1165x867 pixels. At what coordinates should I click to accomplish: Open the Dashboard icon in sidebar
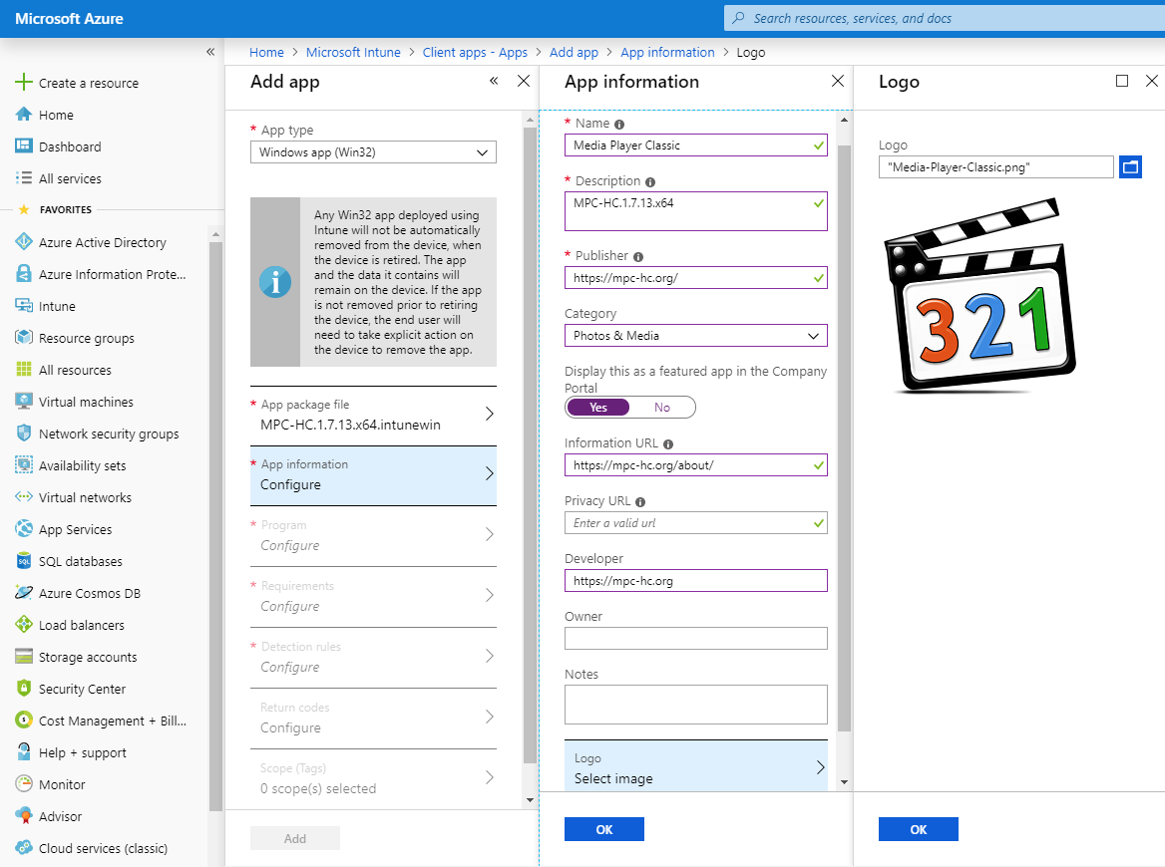tap(24, 146)
